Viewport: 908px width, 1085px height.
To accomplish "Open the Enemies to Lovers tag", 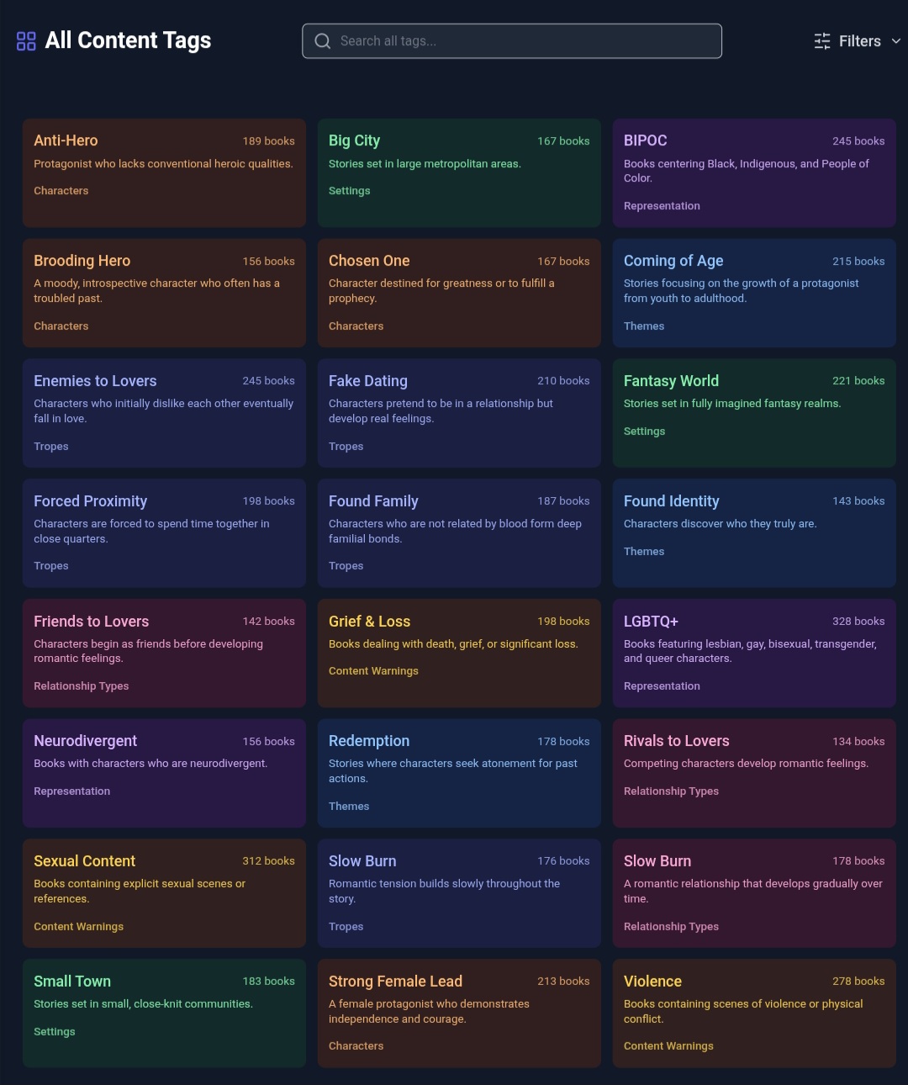I will click(x=164, y=413).
